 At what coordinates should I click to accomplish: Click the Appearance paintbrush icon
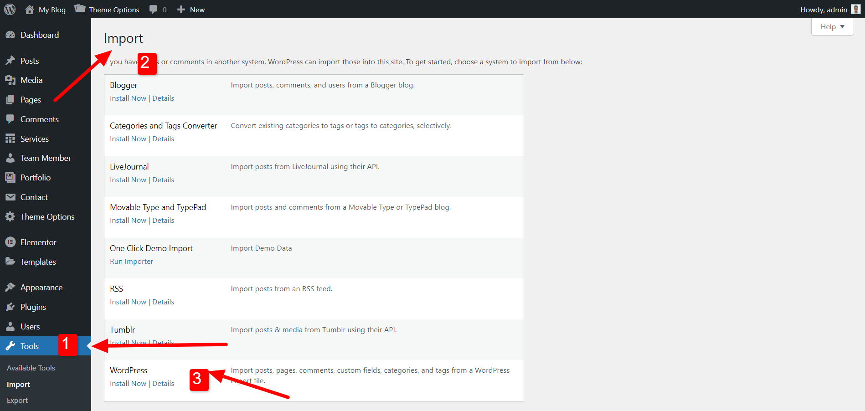tap(10, 288)
